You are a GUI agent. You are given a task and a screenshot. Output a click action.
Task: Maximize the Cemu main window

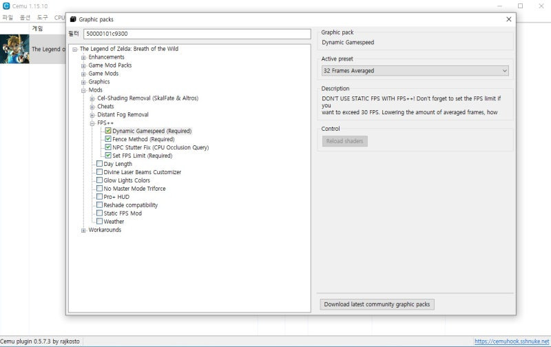click(x=520, y=6)
